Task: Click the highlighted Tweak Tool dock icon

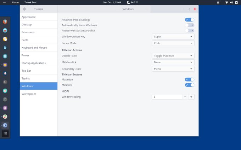Action: pyautogui.click(x=5, y=125)
